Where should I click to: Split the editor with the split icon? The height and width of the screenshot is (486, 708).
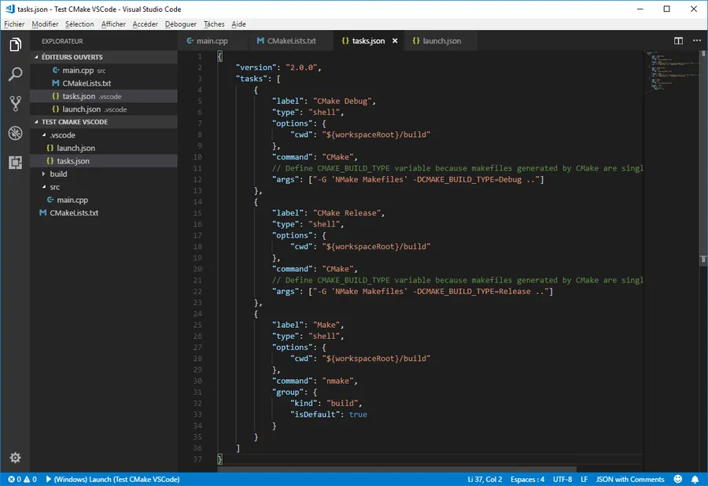(x=678, y=41)
